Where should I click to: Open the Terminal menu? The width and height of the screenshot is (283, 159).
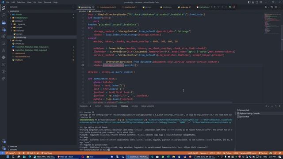point(48,2)
